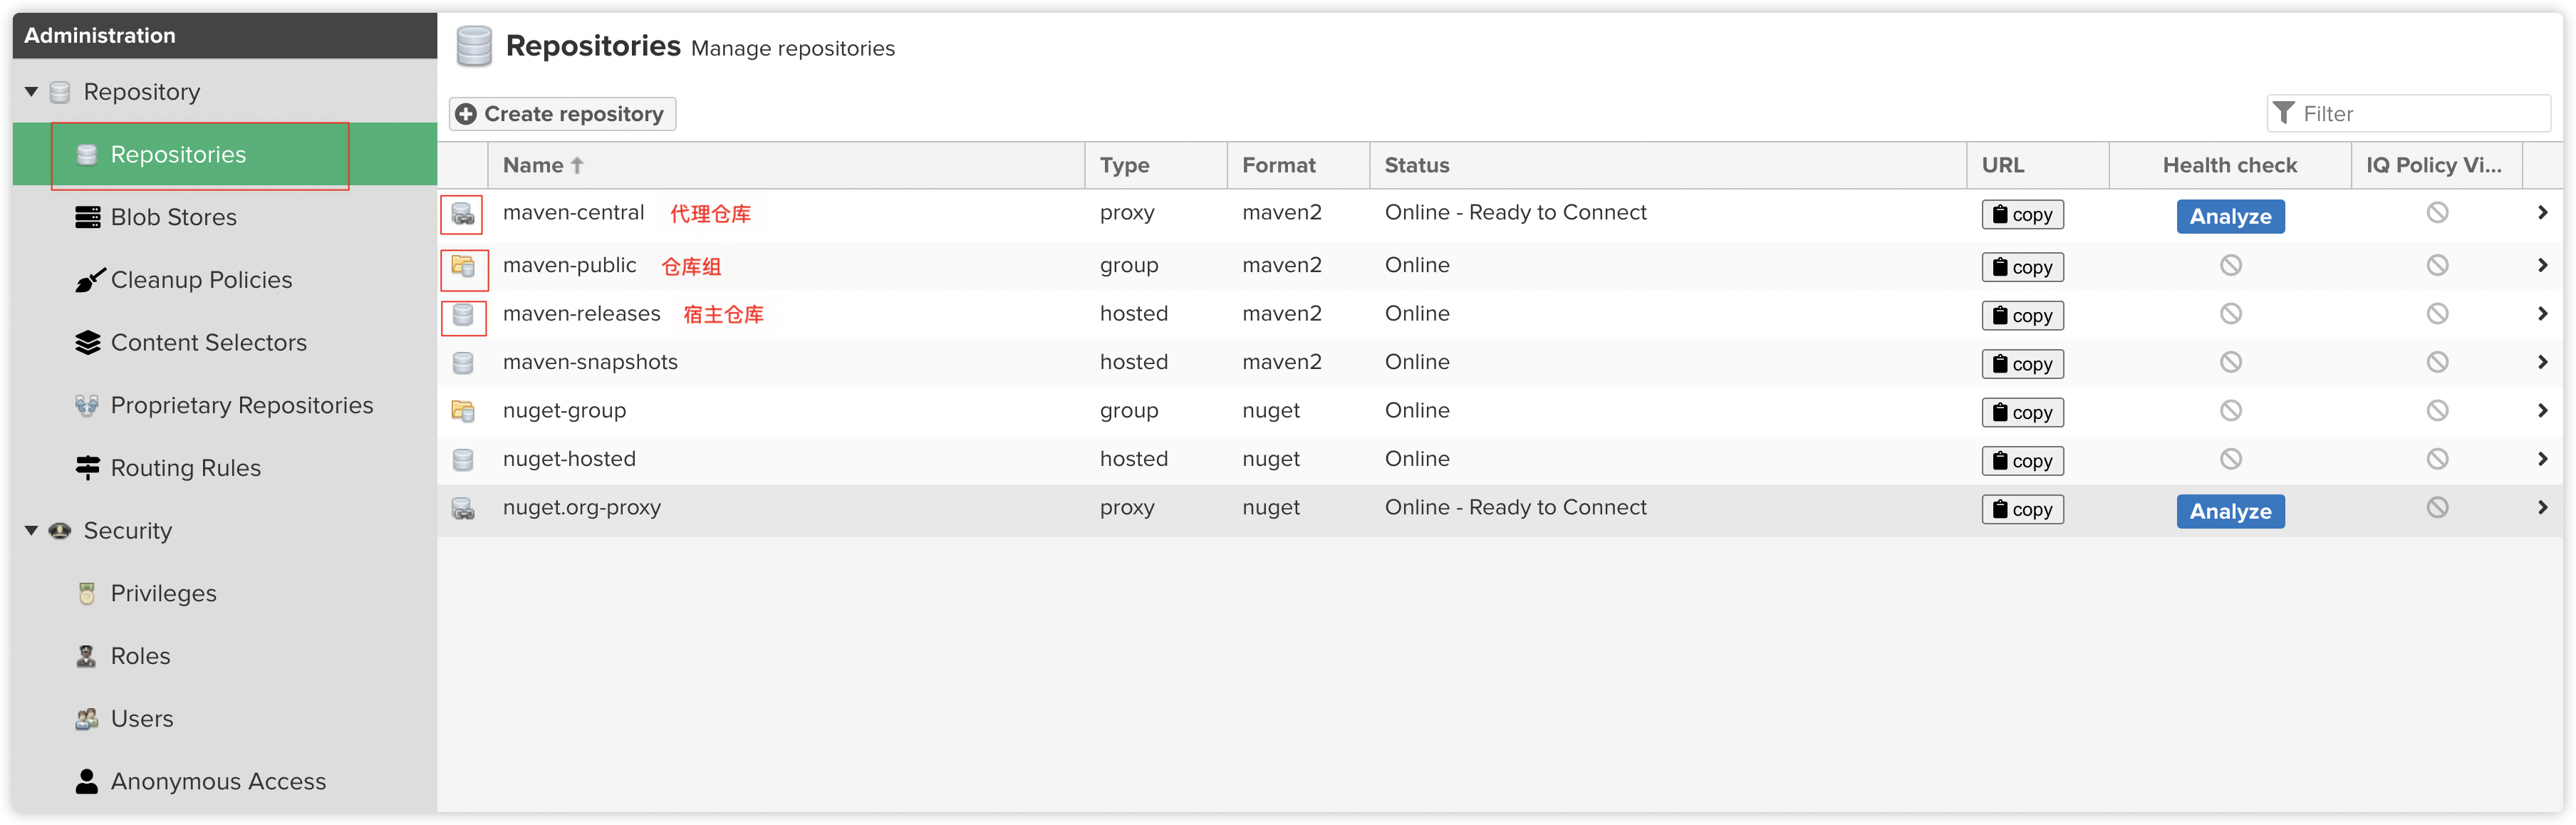Click the plus icon on Create repository
This screenshot has height=825, width=2576.
466,114
